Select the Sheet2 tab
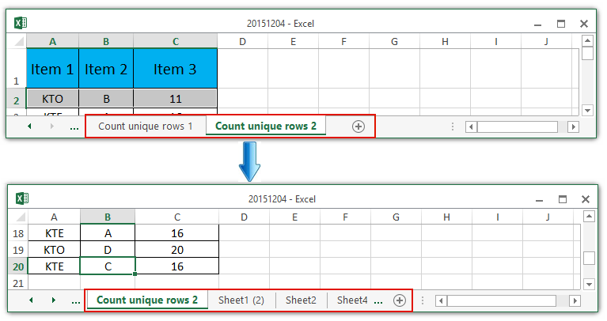This screenshot has height=321, width=607. pyautogui.click(x=301, y=300)
